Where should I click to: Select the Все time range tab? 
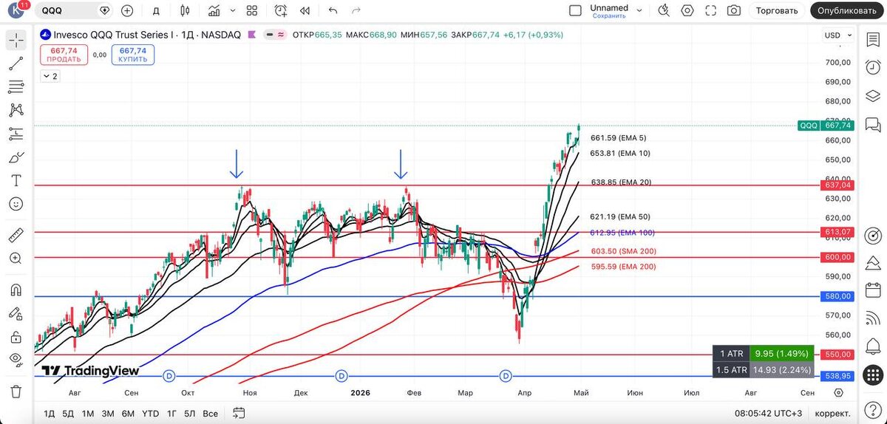[x=211, y=413]
